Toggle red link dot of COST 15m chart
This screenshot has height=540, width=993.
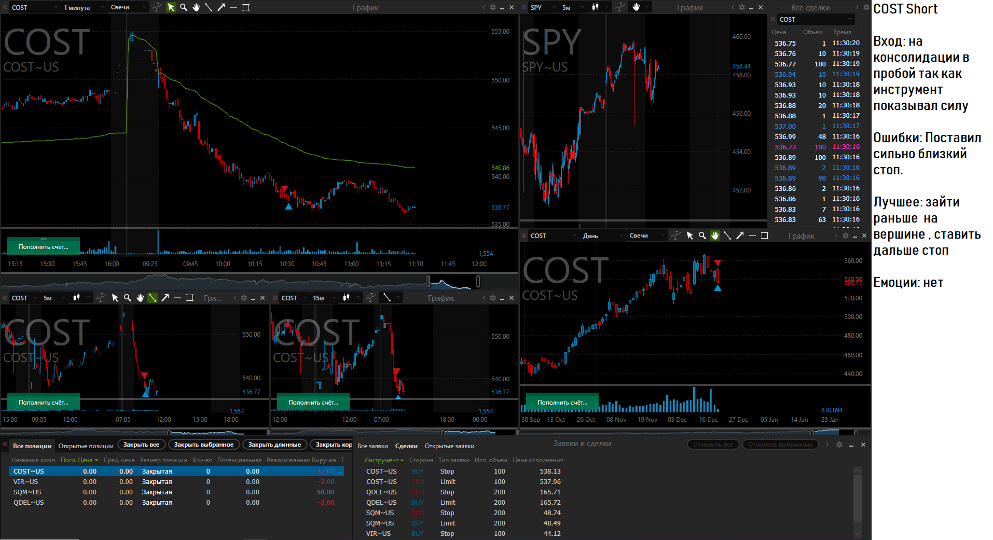point(275,298)
